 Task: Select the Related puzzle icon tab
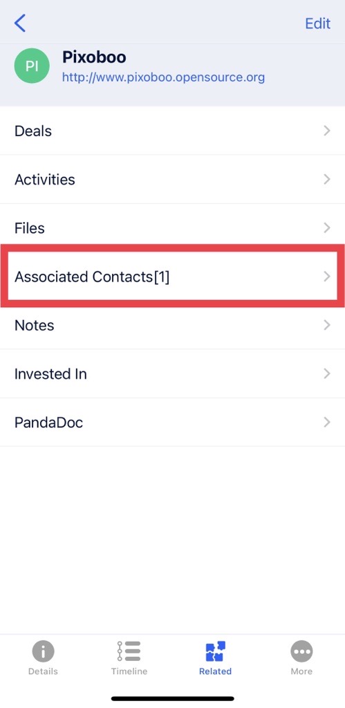pos(216,651)
